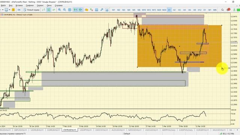Switch chart to bar chart mode
Viewport: 240px width, 135px height.
click(x=43, y=10)
